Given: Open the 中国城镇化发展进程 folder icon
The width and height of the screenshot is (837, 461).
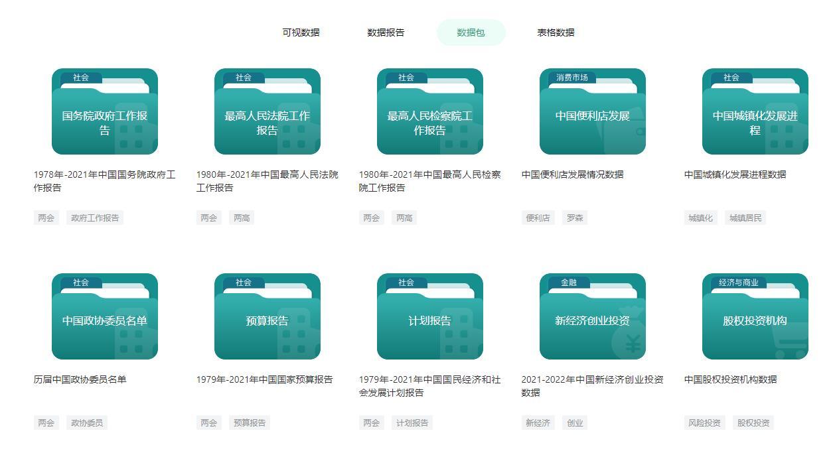Looking at the screenshot, I should click(755, 111).
